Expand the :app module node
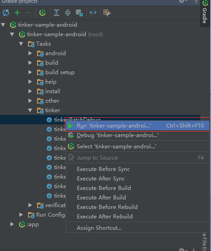 coord(12,224)
